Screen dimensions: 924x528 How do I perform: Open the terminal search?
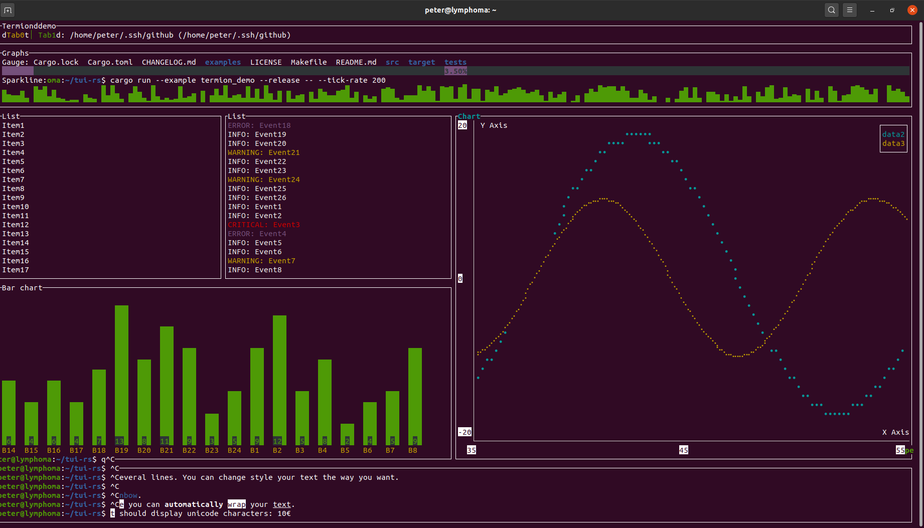point(831,10)
